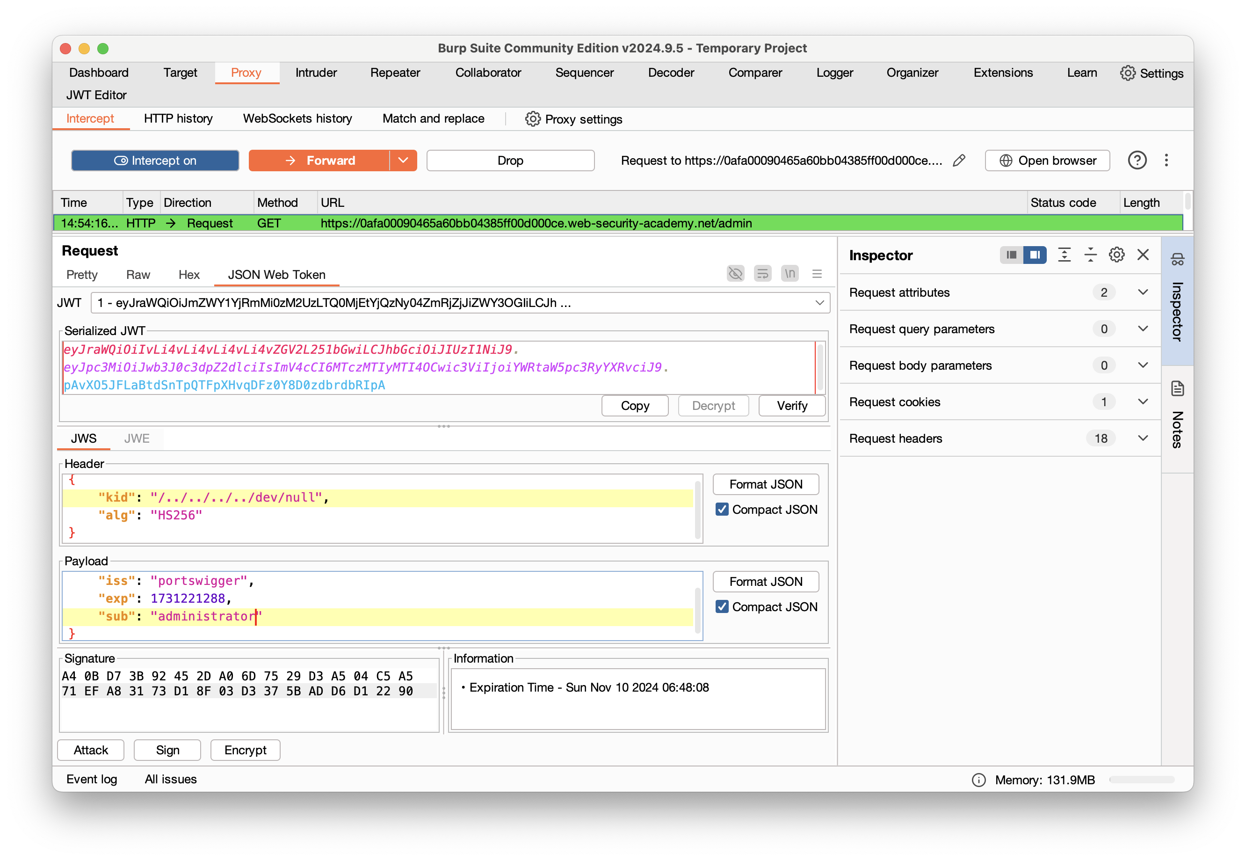Open the Inspector settings gear icon
This screenshot has width=1246, height=861.
1116,255
